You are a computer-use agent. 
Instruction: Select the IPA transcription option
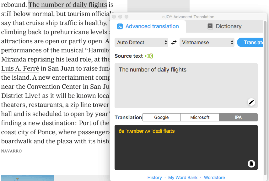[238, 117]
